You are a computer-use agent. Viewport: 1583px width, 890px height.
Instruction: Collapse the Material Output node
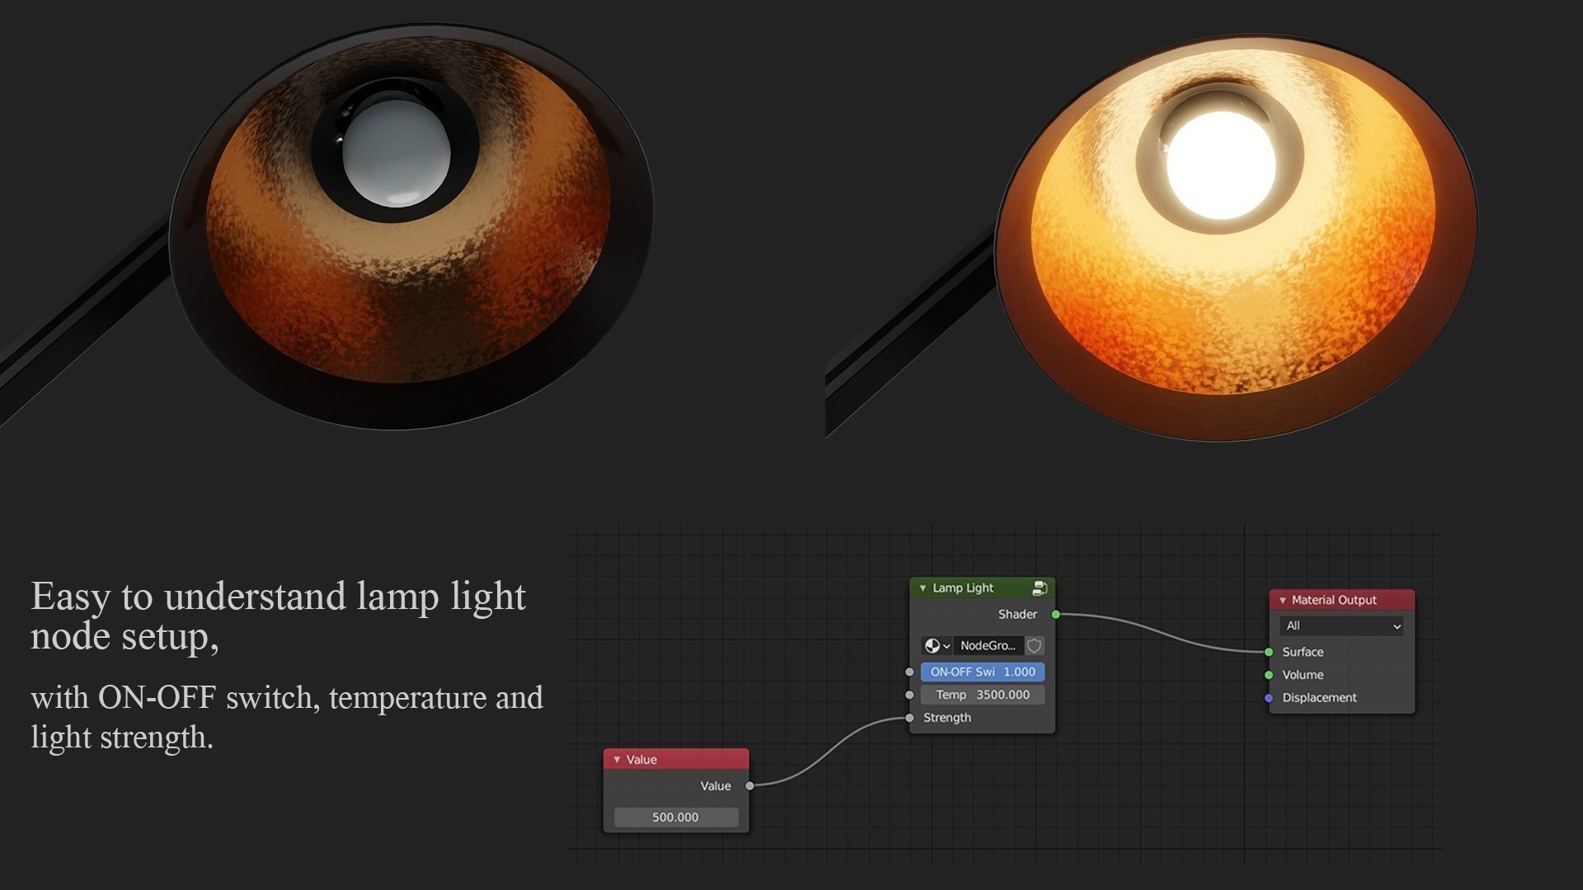click(x=1282, y=600)
